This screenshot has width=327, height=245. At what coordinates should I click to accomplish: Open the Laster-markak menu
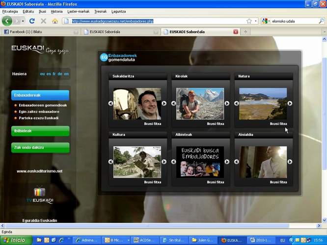click(x=79, y=11)
